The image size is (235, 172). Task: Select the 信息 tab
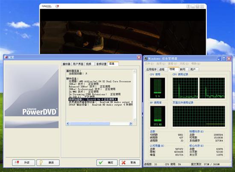pos(113,64)
